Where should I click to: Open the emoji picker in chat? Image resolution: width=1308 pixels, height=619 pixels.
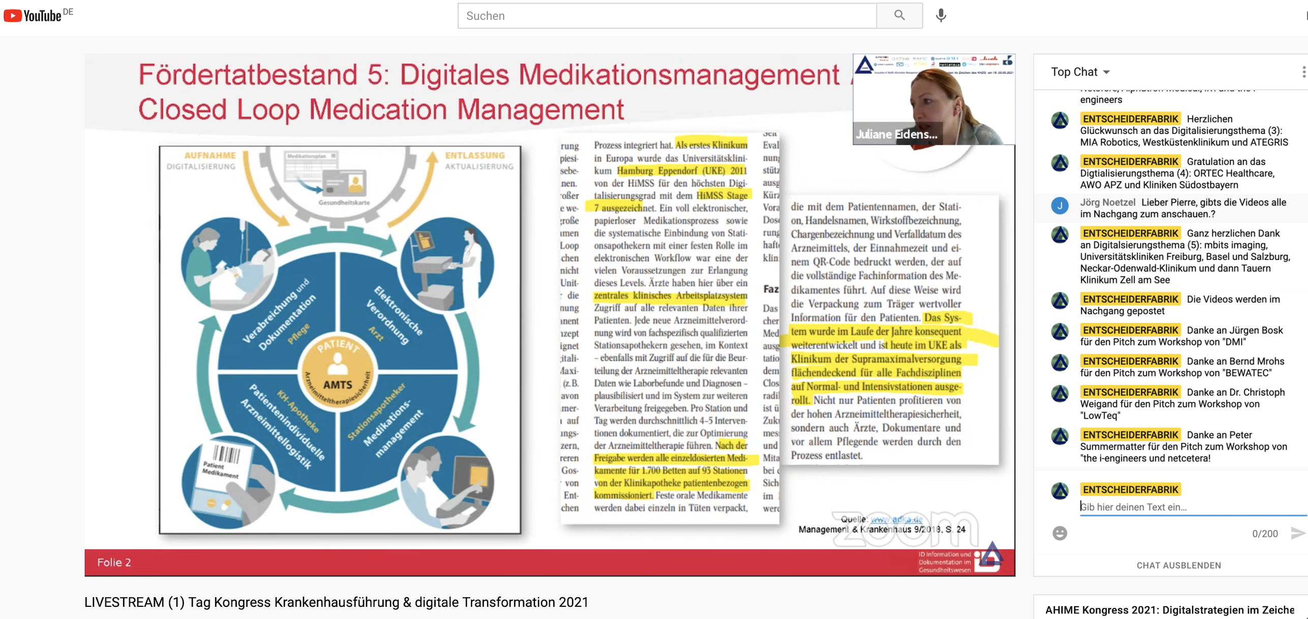click(x=1060, y=533)
